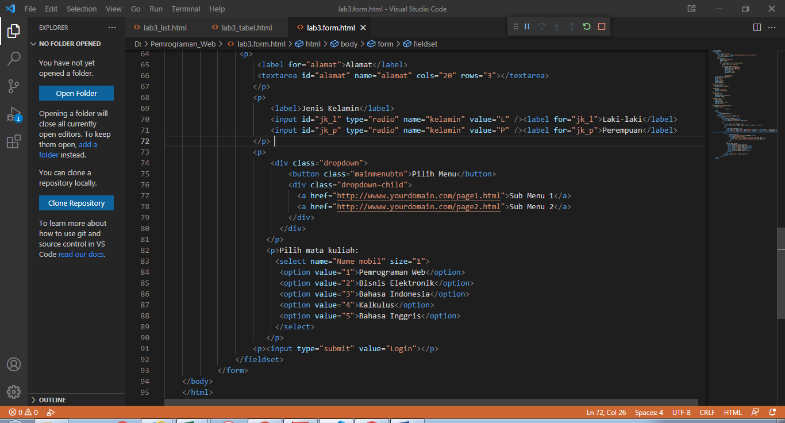Screen dimensions: 785x423
Task: Open the File menu
Action: pyautogui.click(x=30, y=9)
